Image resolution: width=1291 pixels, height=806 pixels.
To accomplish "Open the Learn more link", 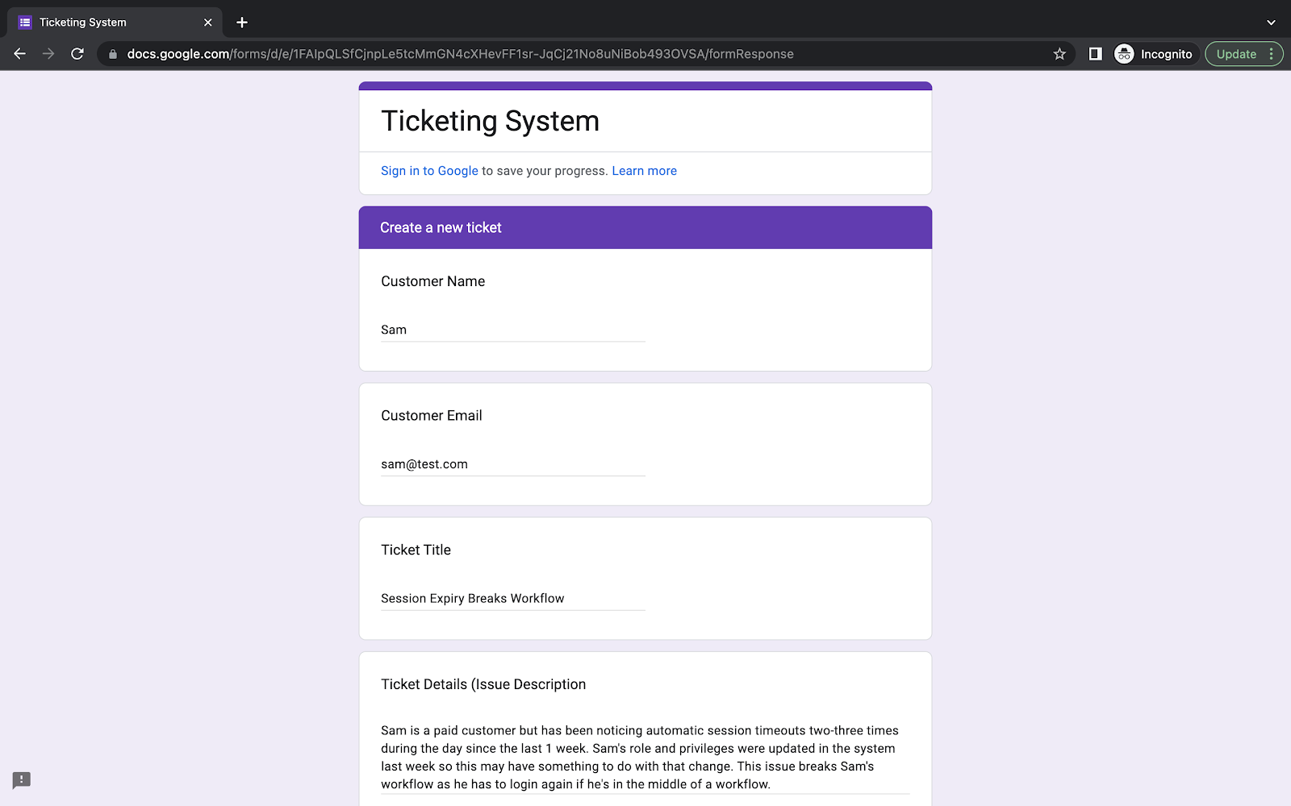I will [644, 171].
